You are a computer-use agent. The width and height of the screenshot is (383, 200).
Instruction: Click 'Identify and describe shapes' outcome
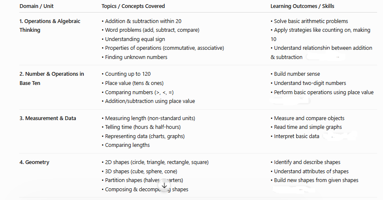pyautogui.click(x=307, y=162)
